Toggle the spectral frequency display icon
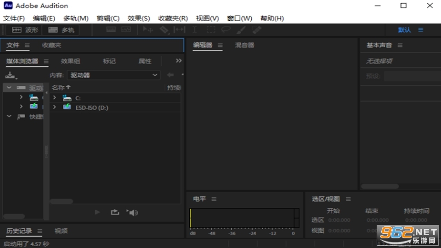 (111, 29)
